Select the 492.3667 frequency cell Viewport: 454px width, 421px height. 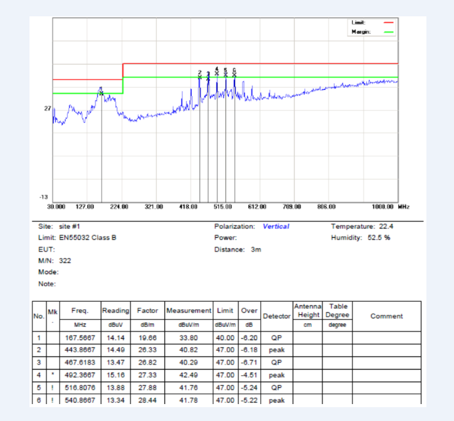[x=79, y=375]
